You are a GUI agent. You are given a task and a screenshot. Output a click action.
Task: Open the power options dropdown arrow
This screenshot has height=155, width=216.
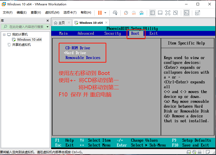pyautogui.click(x=105, y=13)
